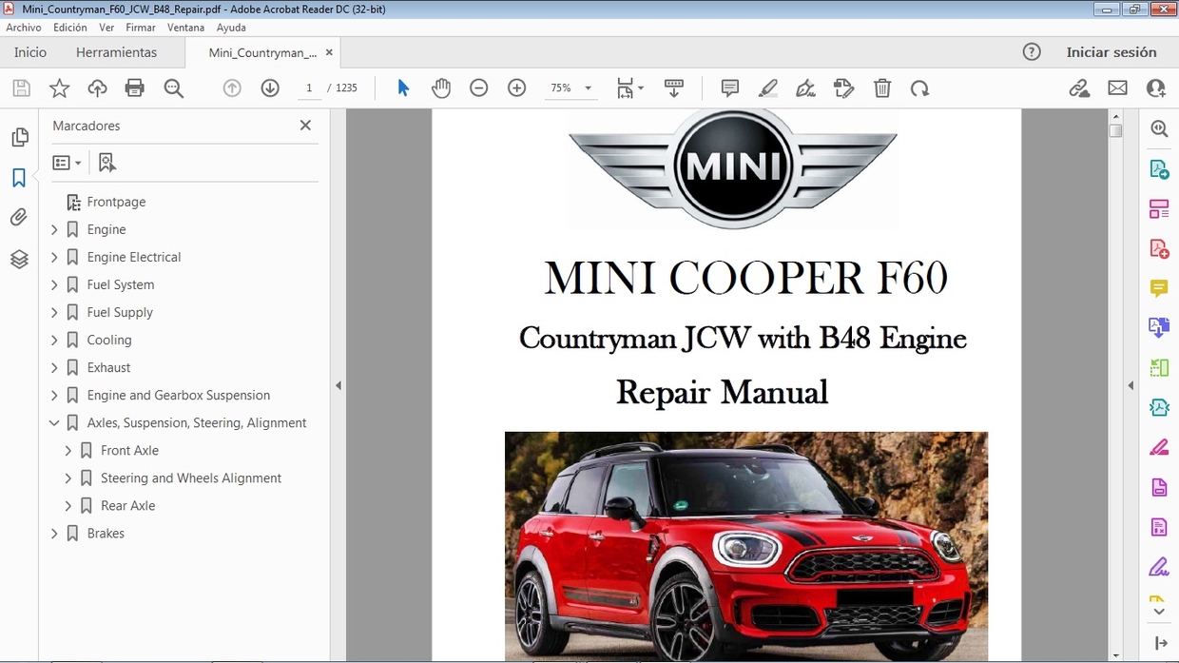Image resolution: width=1179 pixels, height=663 pixels.
Task: Select the Cooling bookmark
Action: (x=107, y=340)
